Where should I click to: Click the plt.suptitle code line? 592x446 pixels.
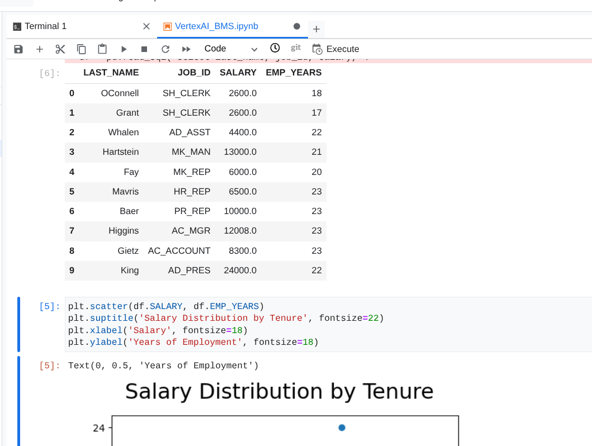(226, 318)
